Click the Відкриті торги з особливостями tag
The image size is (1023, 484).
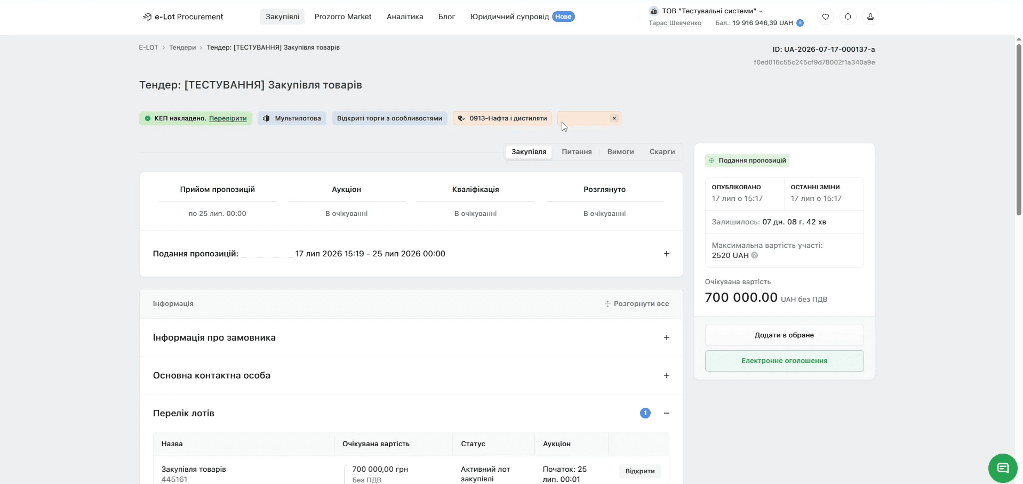(x=389, y=118)
